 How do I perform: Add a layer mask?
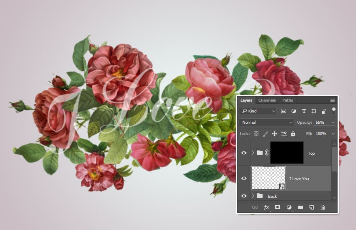point(277,207)
